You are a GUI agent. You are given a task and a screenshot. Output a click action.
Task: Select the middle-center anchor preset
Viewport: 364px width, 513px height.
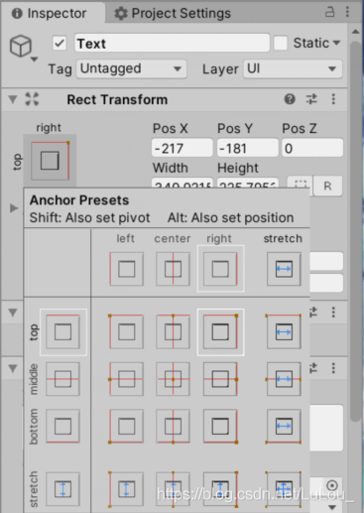point(173,379)
